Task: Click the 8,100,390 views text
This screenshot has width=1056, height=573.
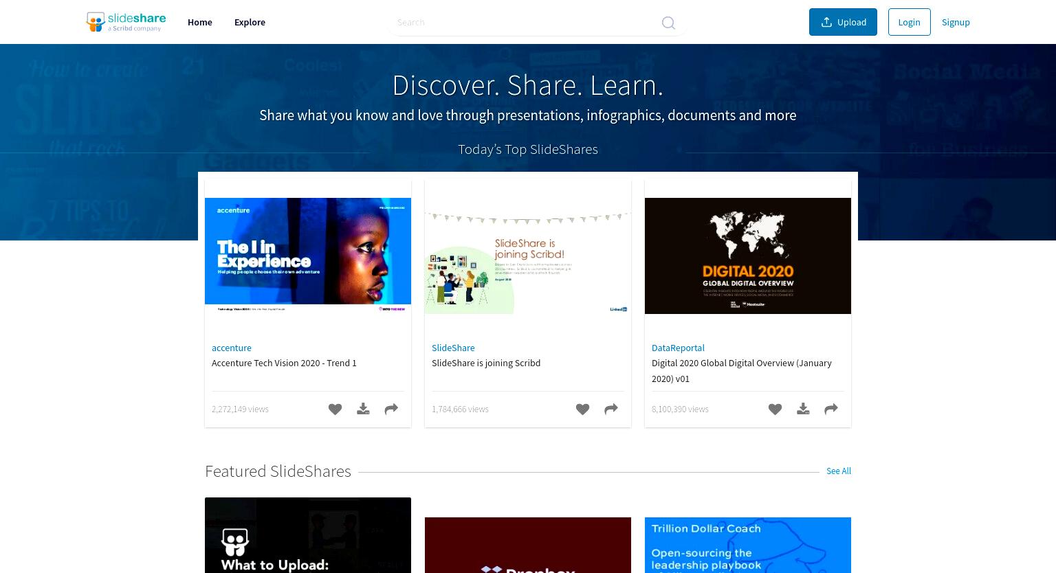Action: coord(680,409)
